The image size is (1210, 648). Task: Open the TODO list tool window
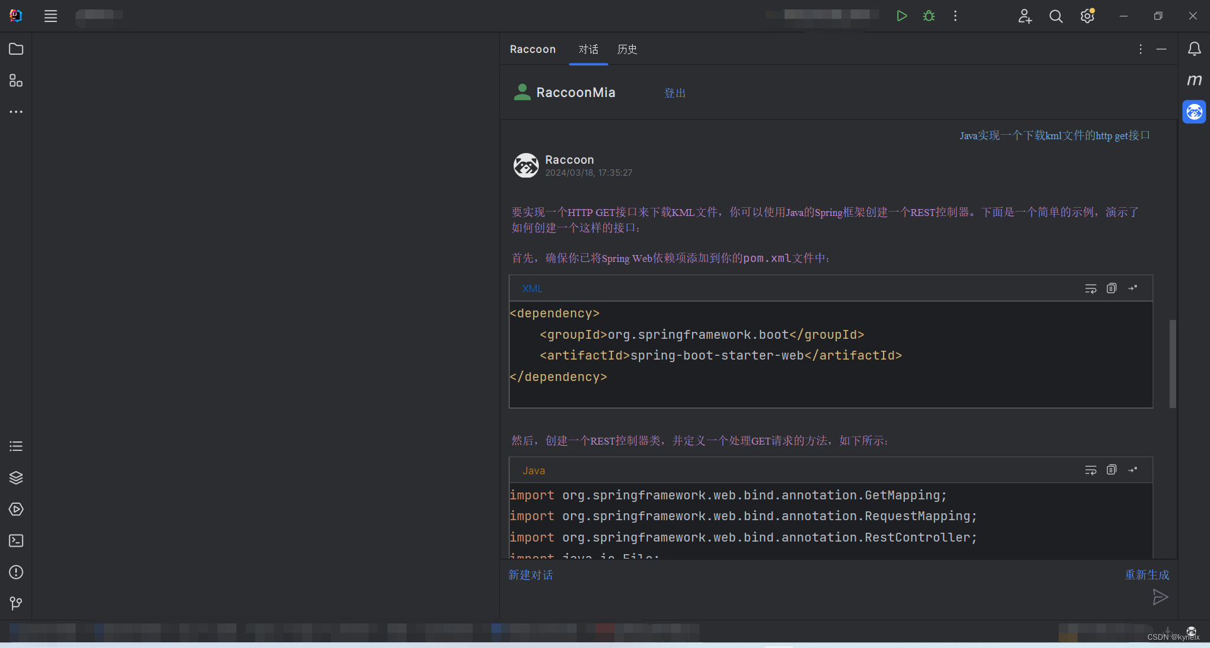pos(16,446)
